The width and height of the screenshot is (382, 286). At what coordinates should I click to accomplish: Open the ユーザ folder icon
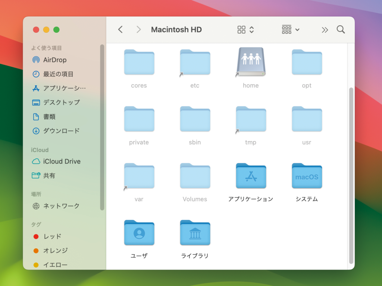pyautogui.click(x=139, y=233)
